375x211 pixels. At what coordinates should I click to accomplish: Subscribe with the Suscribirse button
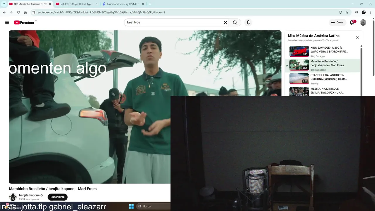tap(57, 197)
